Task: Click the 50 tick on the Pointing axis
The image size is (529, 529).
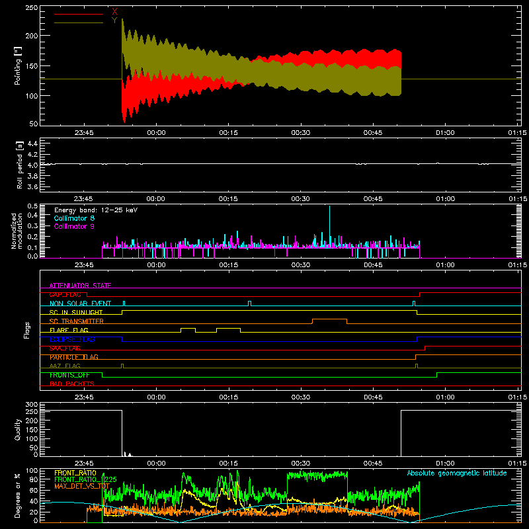Action: click(34, 124)
